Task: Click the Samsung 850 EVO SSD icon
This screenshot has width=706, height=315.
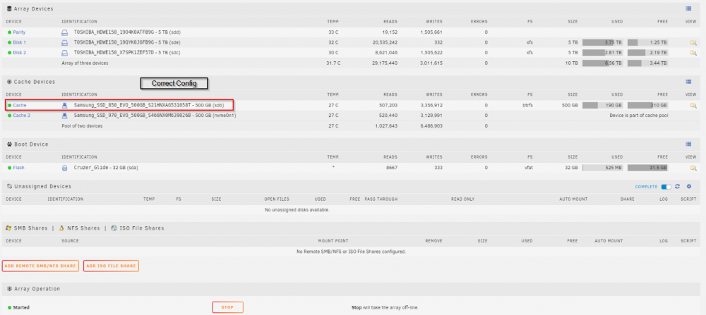Action: pos(64,105)
